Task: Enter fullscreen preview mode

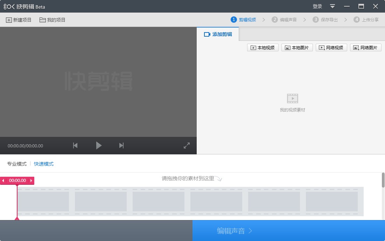Action: click(x=187, y=145)
